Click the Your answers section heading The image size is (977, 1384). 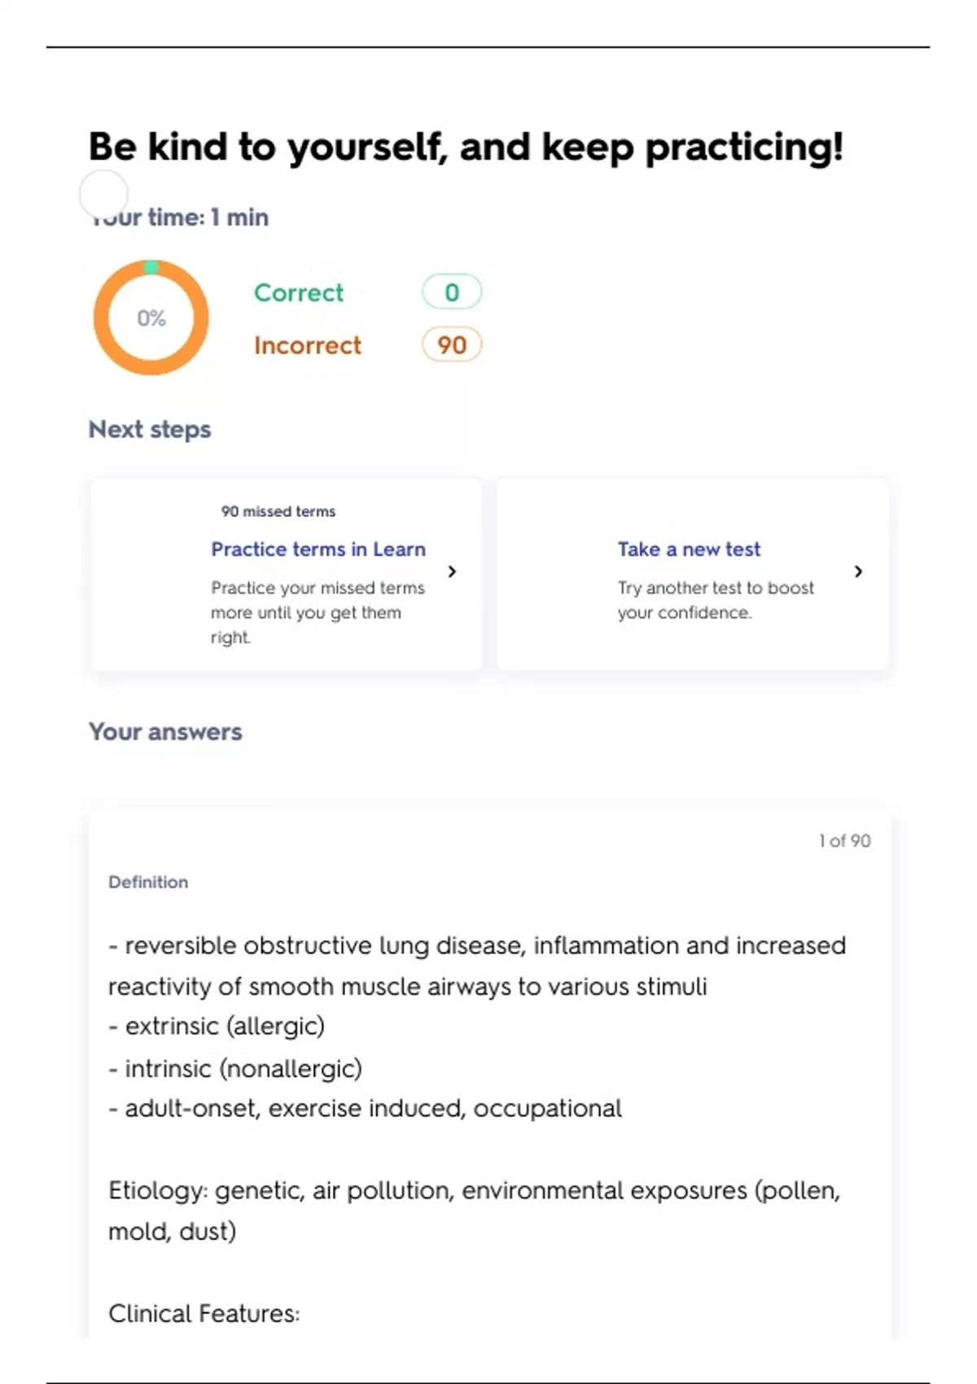pos(165,732)
